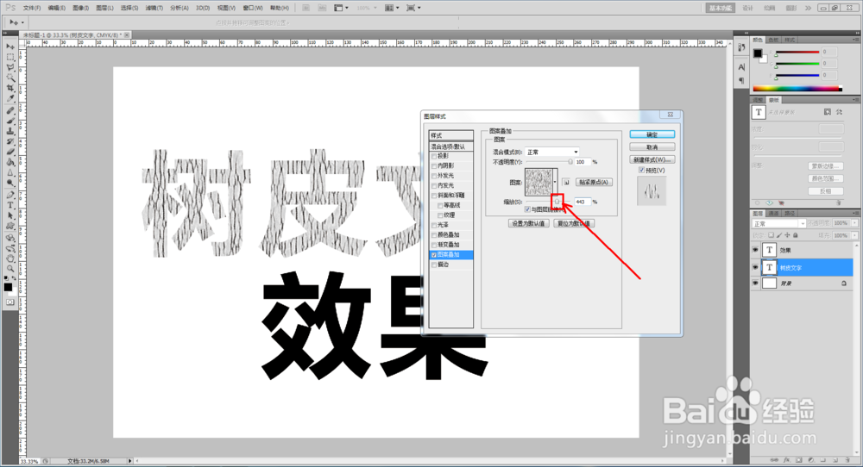Open the 窗口(W) menu
Image resolution: width=863 pixels, height=467 pixels.
point(253,8)
